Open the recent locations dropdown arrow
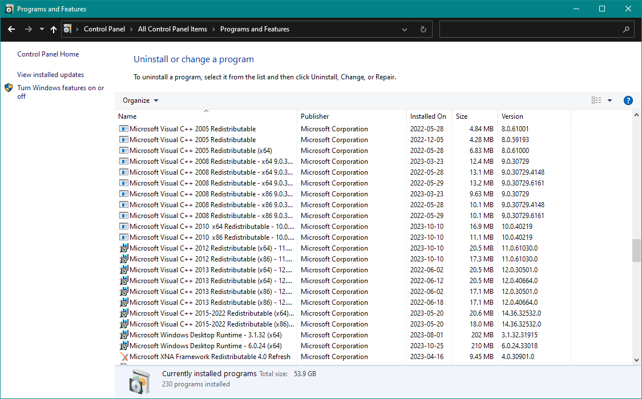The height and width of the screenshot is (399, 642). (x=42, y=29)
